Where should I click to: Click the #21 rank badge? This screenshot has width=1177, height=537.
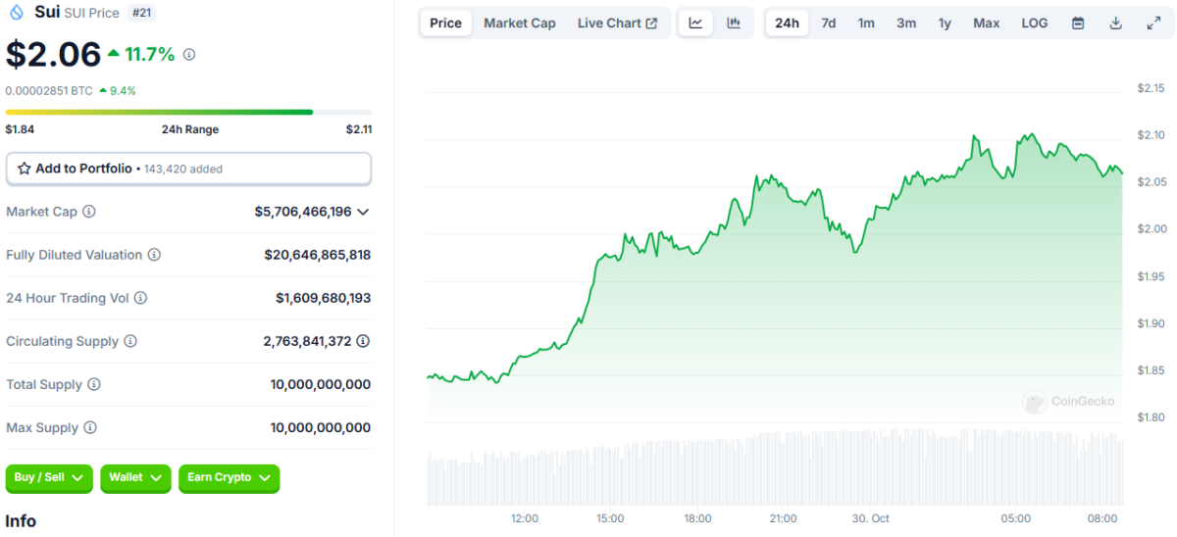[142, 13]
